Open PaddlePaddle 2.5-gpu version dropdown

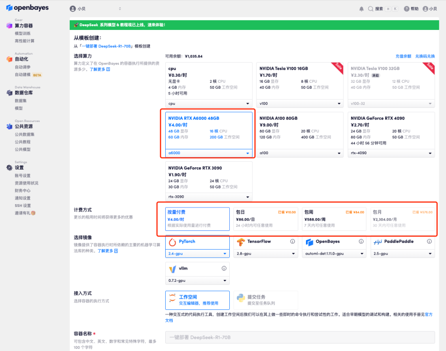[402, 254]
